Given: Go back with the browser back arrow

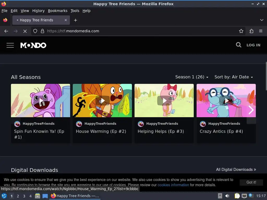Looking at the screenshot, I should (6, 31).
